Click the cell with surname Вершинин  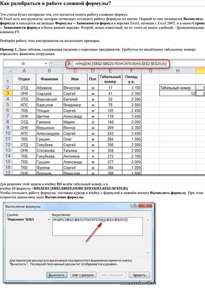click(49, 128)
